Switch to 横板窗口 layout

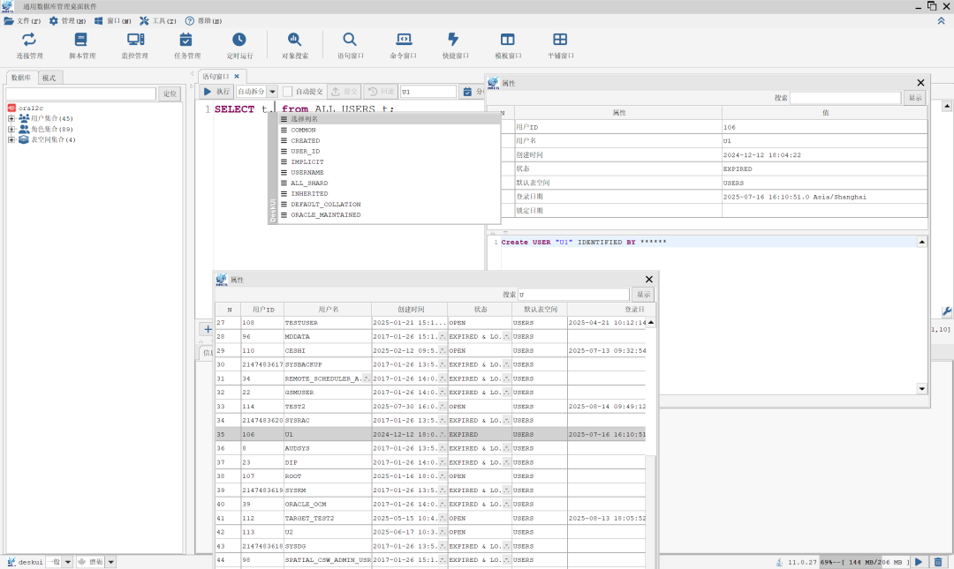coord(507,46)
